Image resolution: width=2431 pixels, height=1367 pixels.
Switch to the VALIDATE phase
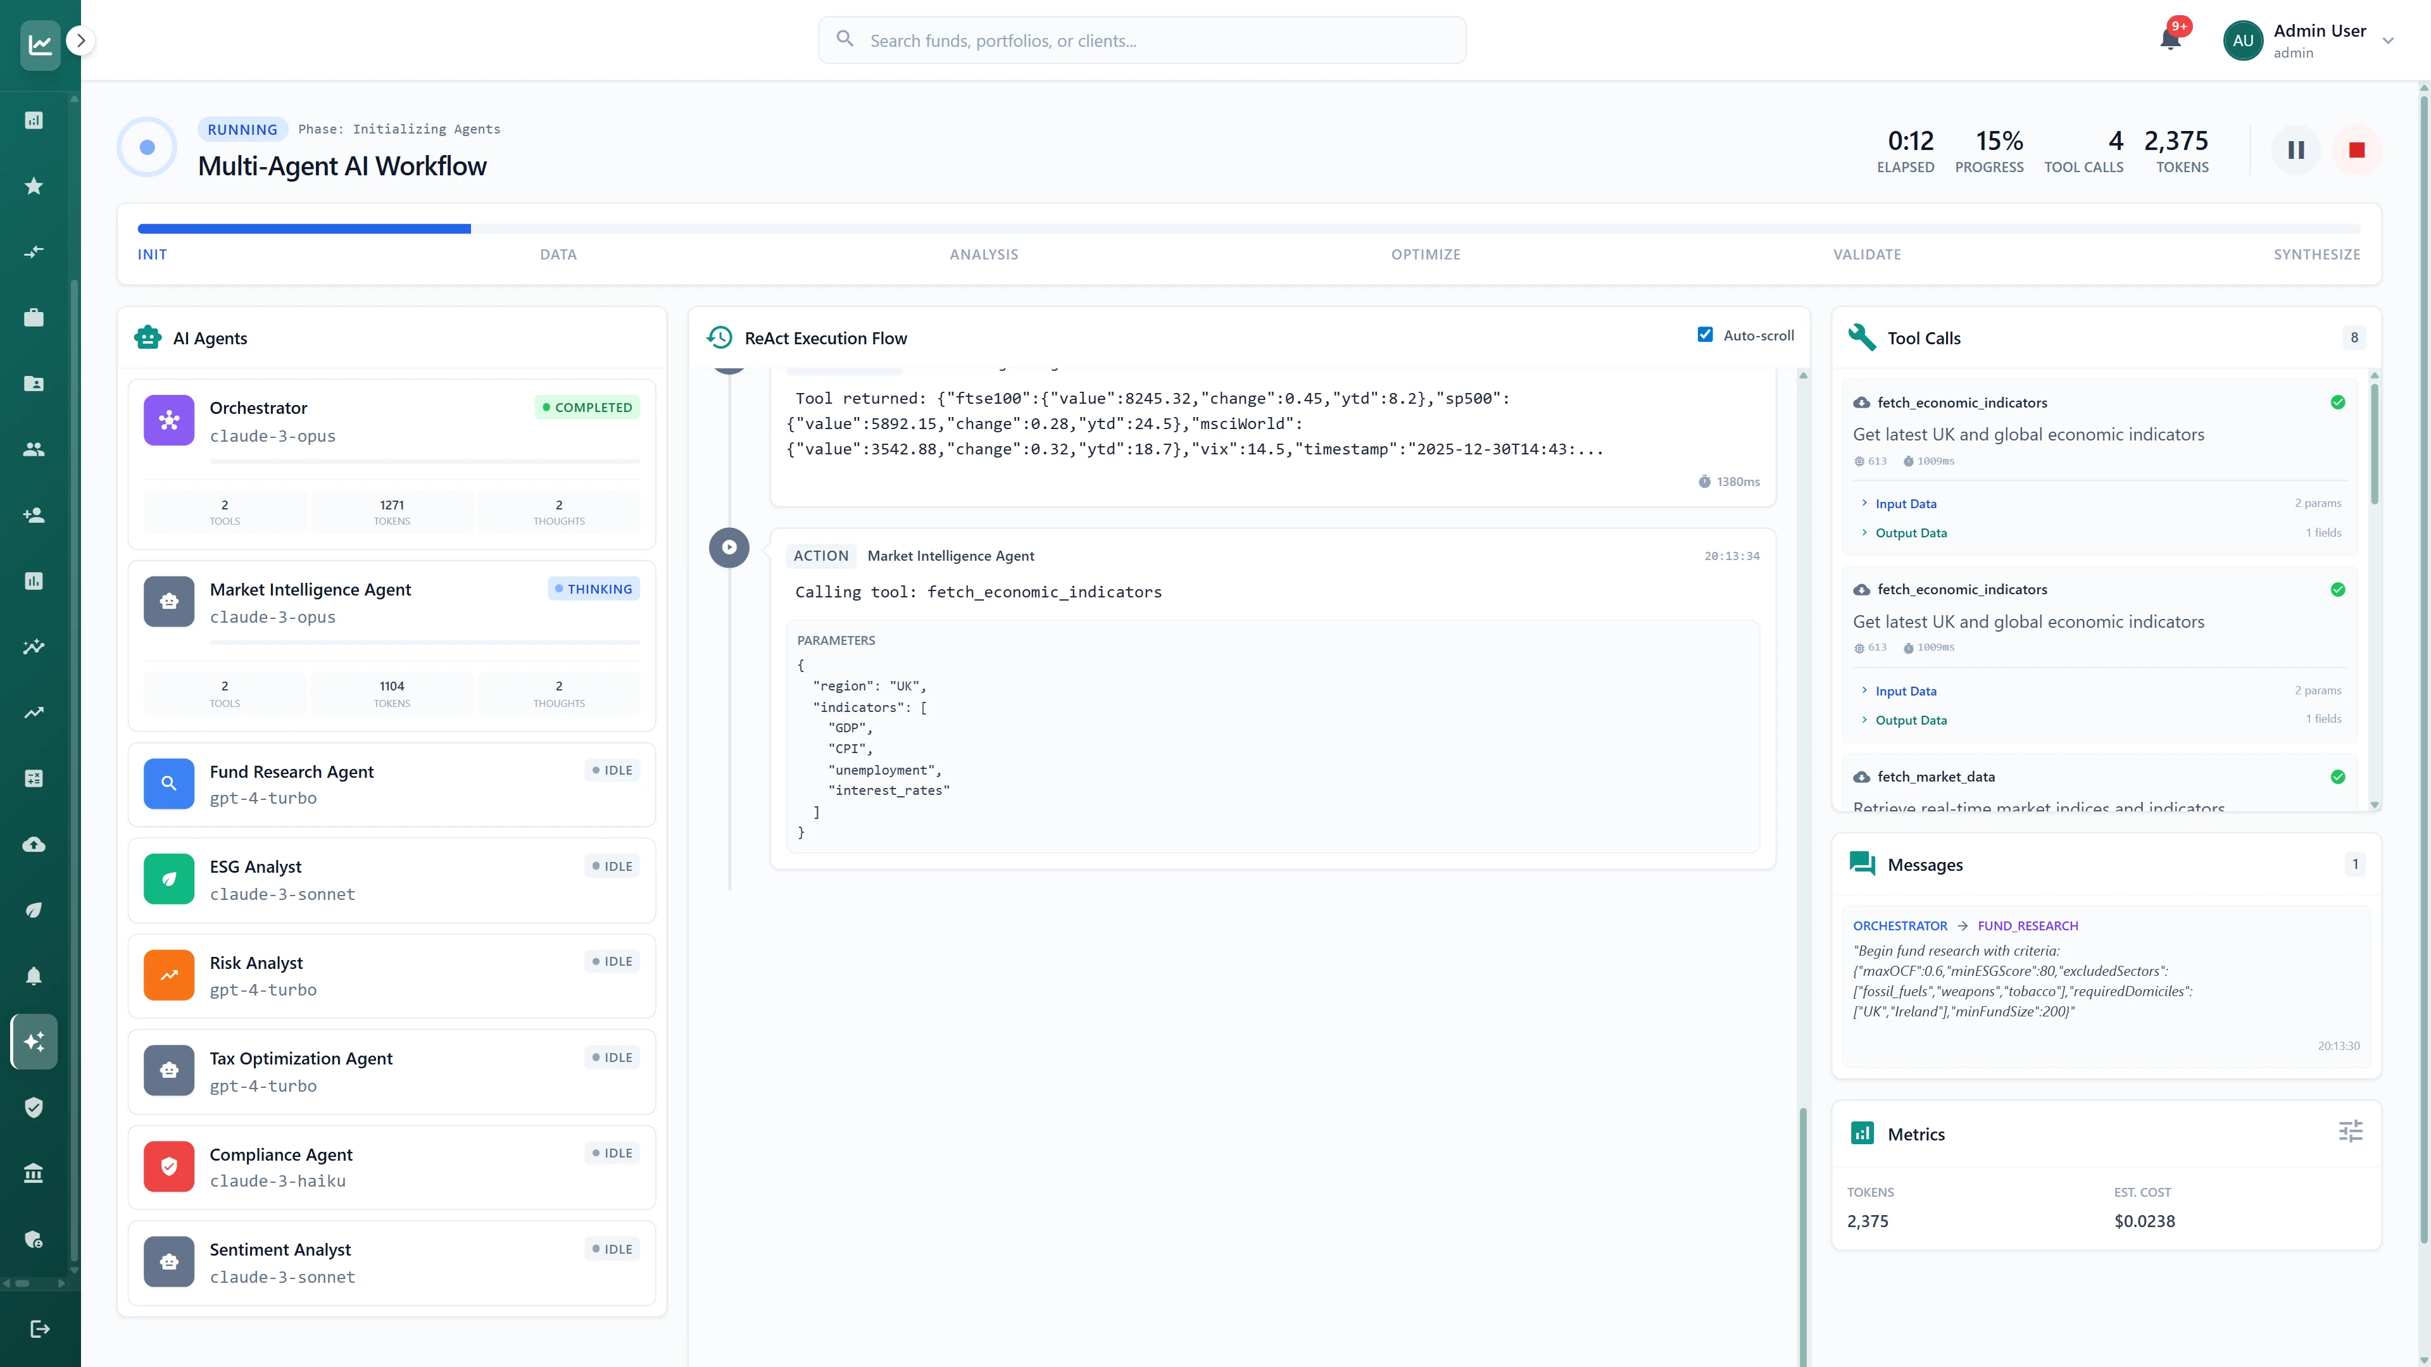pyautogui.click(x=1867, y=254)
